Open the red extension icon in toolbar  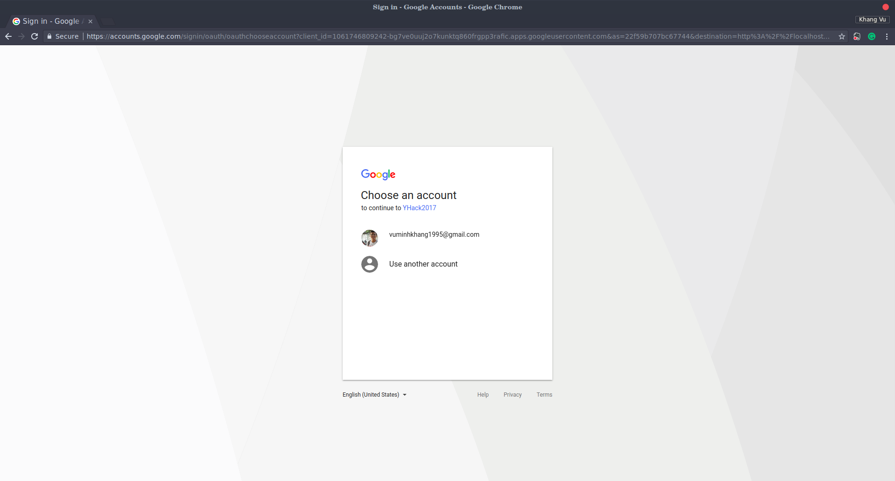857,36
